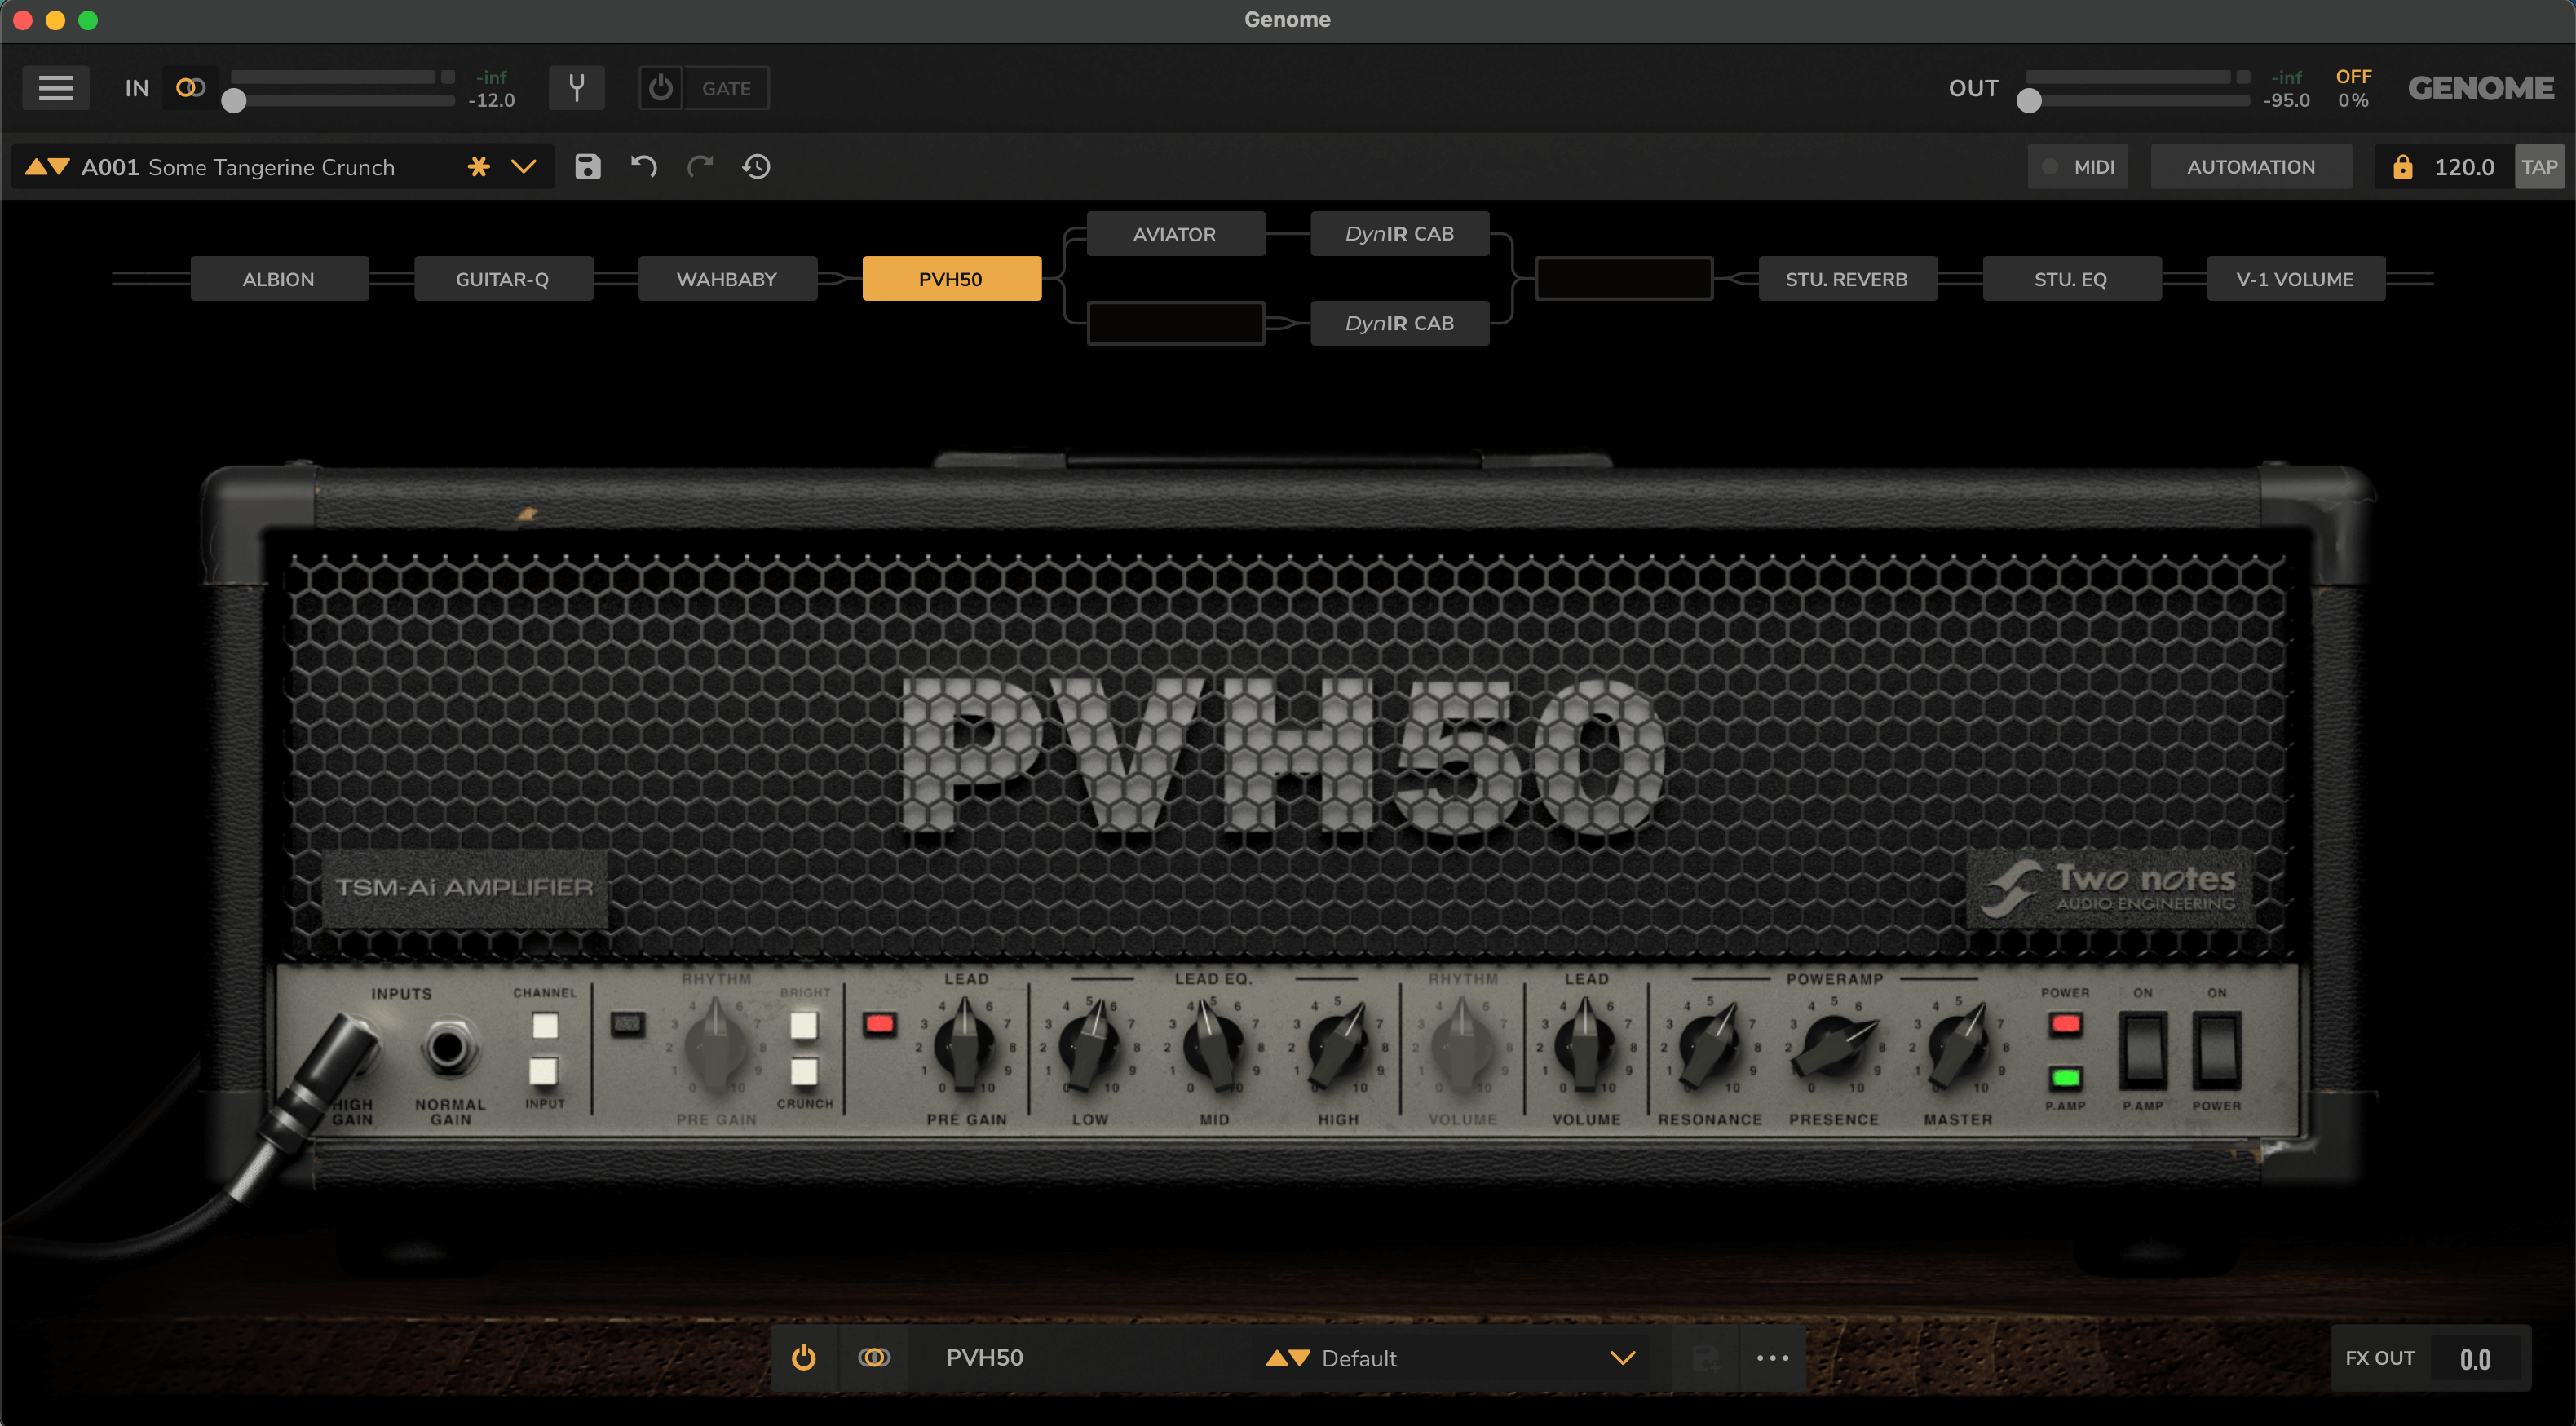Toggle the P.AMP rocker switch

click(x=2142, y=1050)
